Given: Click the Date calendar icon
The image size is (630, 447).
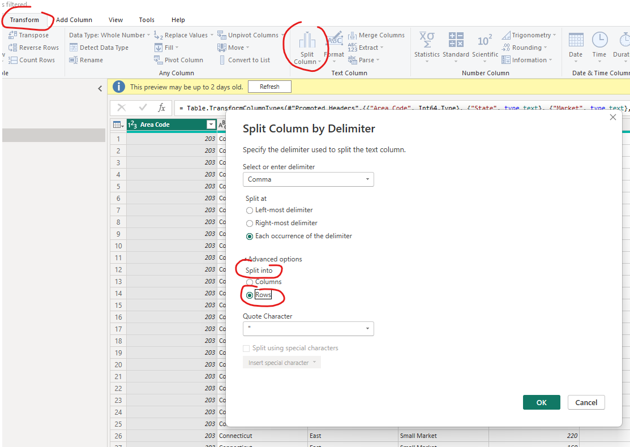Looking at the screenshot, I should pos(576,40).
